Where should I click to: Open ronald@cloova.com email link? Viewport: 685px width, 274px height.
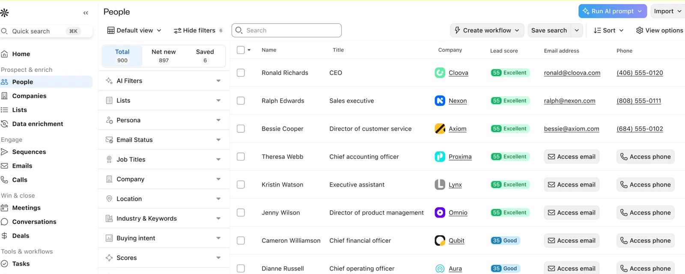[572, 73]
